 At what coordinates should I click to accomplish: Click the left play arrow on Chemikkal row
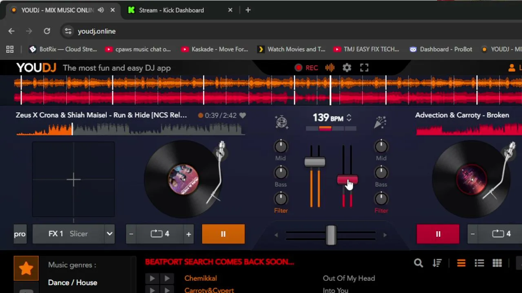click(152, 278)
